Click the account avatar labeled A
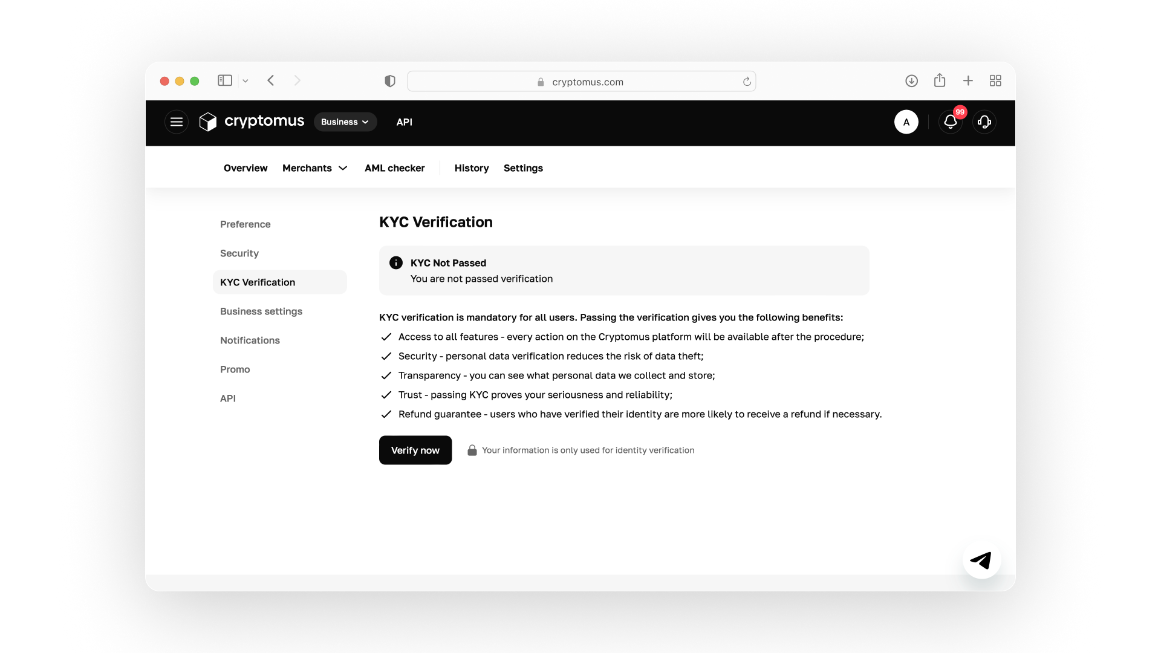Viewport: 1161px width, 653px height. pyautogui.click(x=906, y=122)
